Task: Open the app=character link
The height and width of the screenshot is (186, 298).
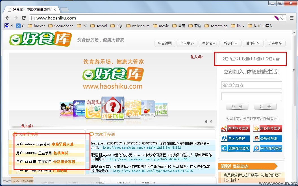Action: pos(153,171)
